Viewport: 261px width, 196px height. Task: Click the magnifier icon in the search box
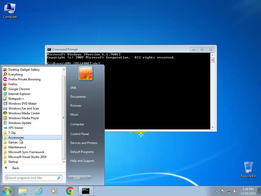coord(59,178)
